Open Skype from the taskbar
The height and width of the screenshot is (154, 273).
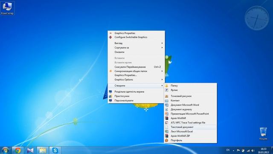(55, 150)
